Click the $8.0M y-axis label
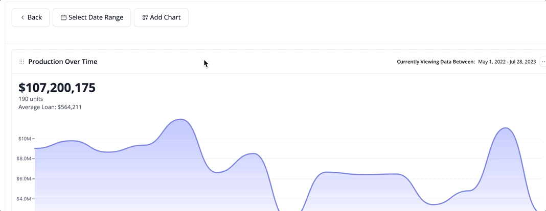Viewport: 546px width, 211px height. pos(25,159)
